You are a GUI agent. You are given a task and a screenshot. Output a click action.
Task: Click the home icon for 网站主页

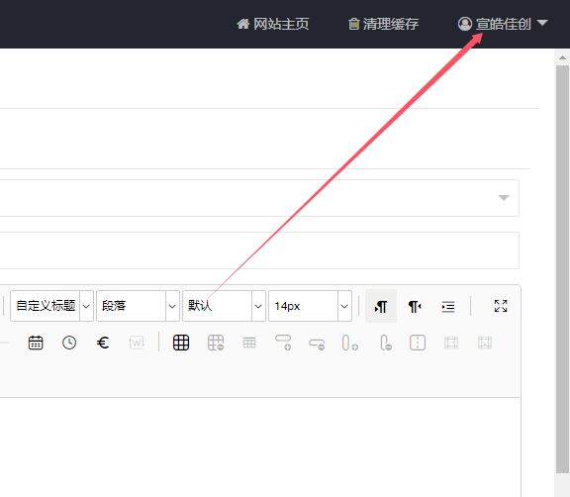pyautogui.click(x=243, y=24)
